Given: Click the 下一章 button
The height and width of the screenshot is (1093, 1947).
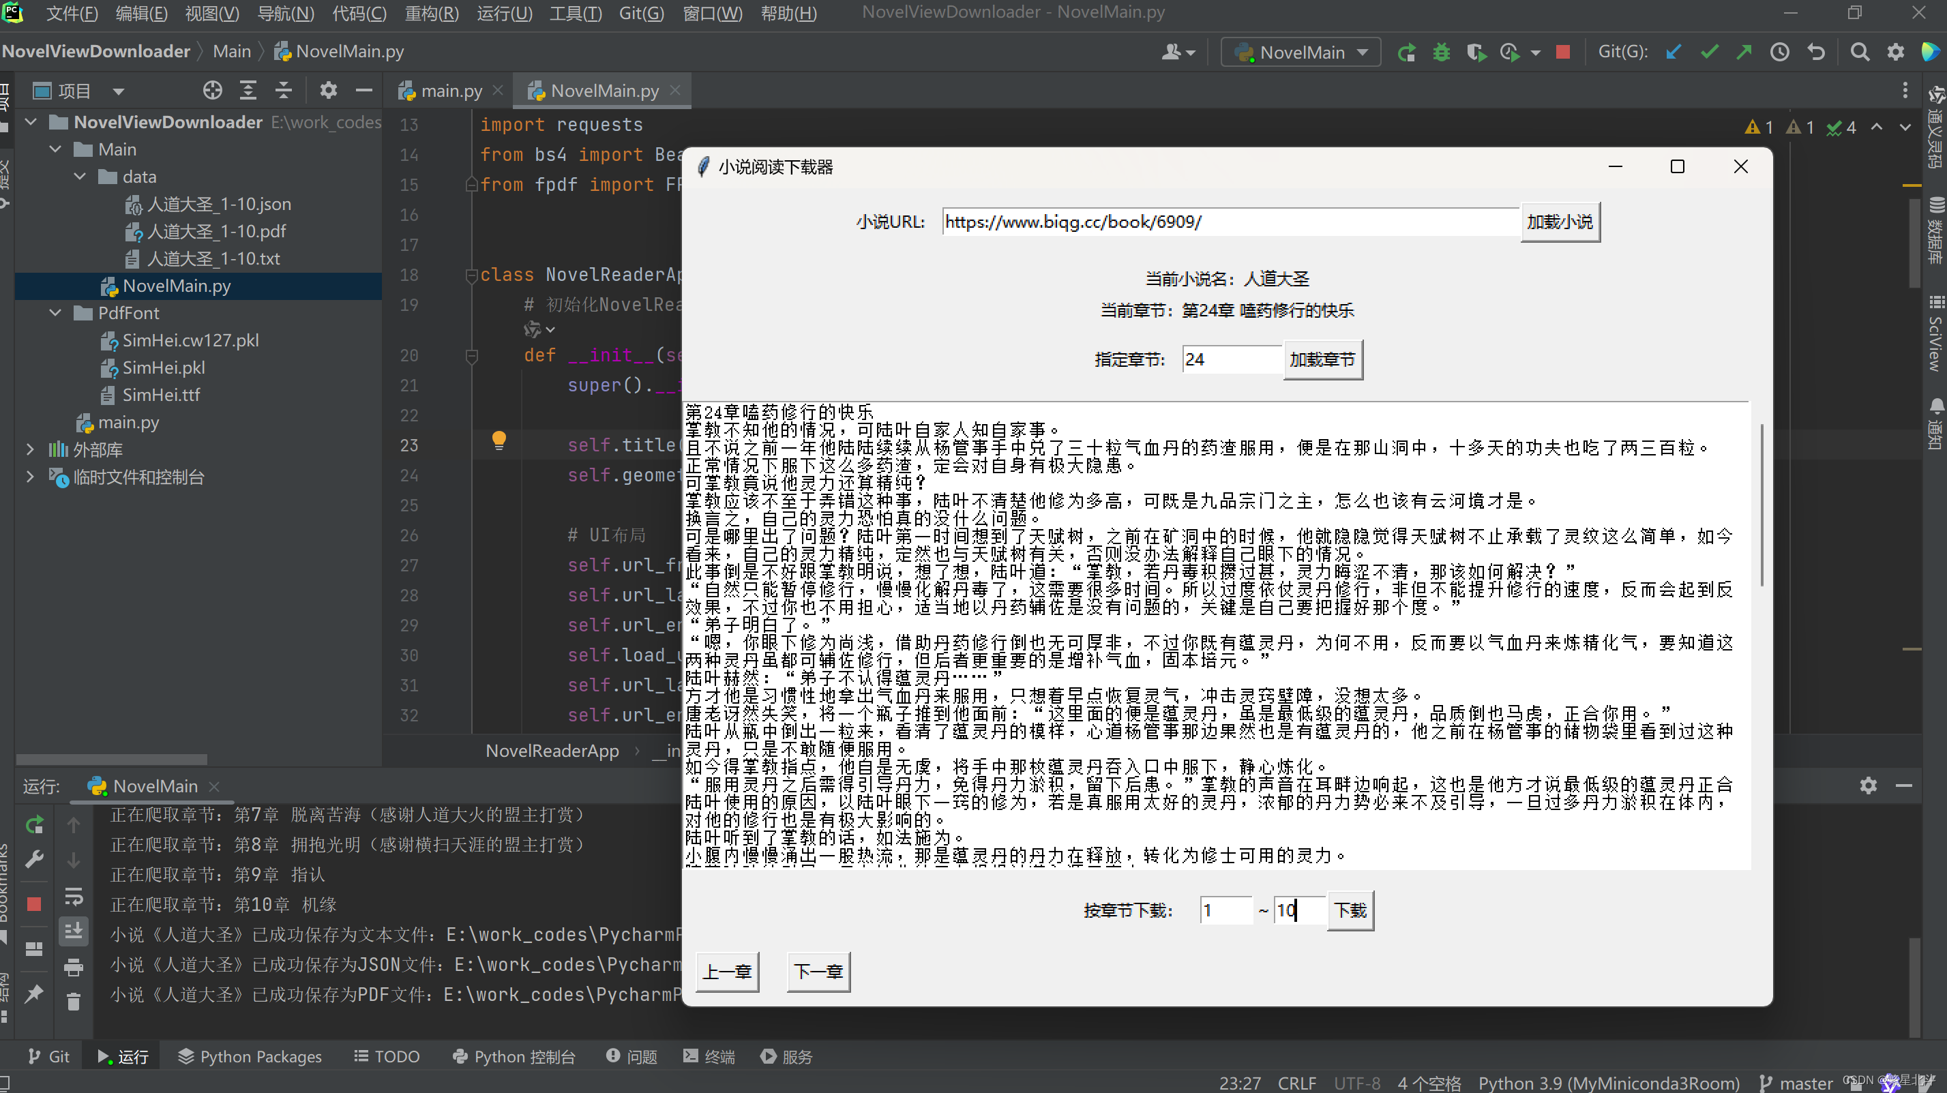Looking at the screenshot, I should click(818, 972).
